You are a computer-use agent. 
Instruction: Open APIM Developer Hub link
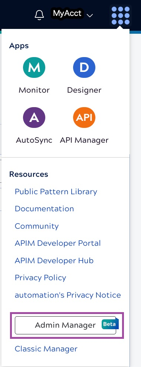click(54, 260)
